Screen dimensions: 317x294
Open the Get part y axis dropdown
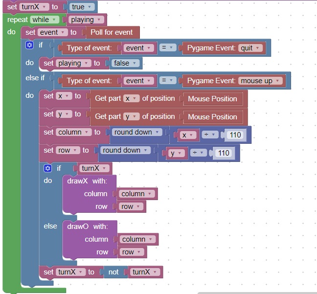(x=131, y=116)
